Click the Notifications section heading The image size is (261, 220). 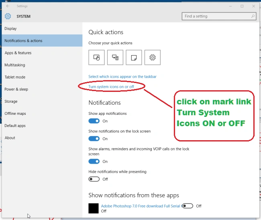[104, 103]
